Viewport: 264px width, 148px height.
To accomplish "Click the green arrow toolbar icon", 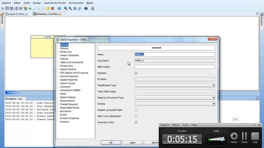I will pos(30,8).
